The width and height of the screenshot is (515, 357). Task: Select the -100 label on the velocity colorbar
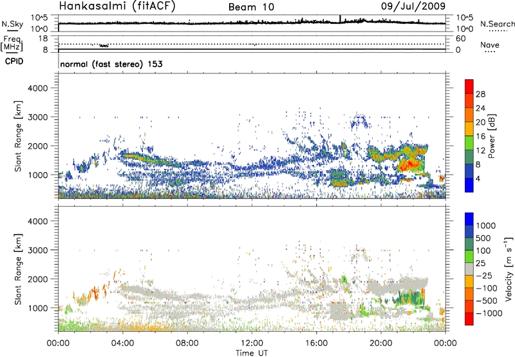pos(487,288)
